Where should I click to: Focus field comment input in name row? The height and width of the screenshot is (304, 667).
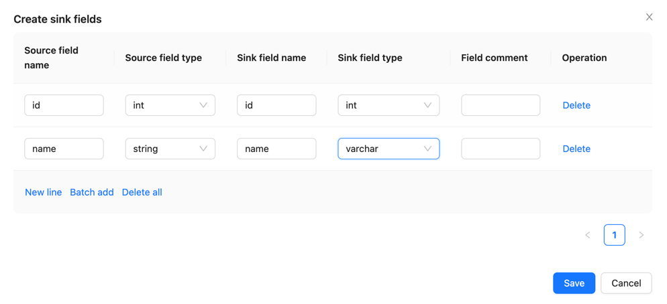click(x=500, y=149)
